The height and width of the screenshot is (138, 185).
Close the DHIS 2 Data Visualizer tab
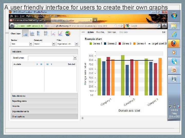[x=91, y=20]
